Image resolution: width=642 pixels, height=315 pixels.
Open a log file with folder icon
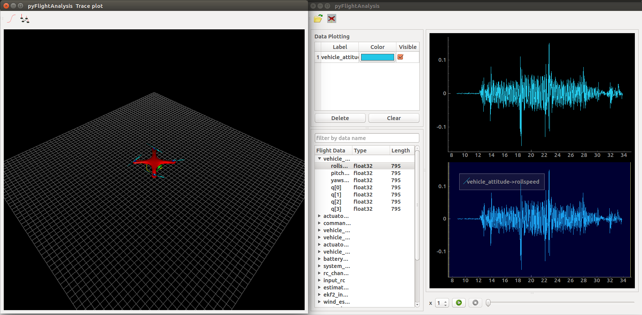(x=318, y=19)
